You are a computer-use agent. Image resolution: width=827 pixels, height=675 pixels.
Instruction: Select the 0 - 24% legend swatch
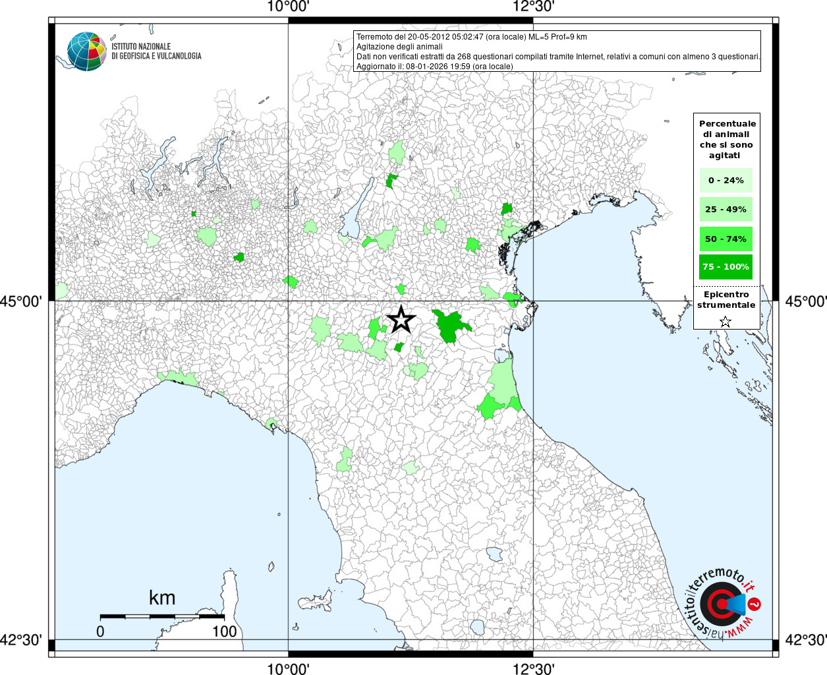[x=726, y=181]
